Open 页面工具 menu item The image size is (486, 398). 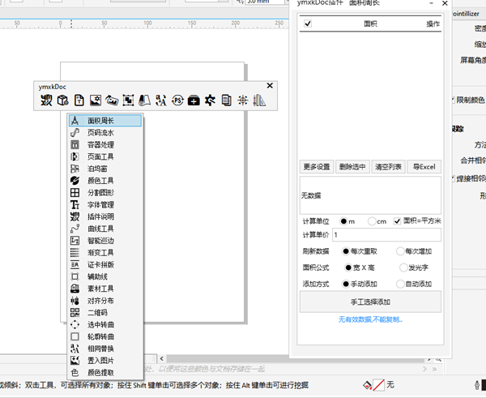pyautogui.click(x=105, y=156)
